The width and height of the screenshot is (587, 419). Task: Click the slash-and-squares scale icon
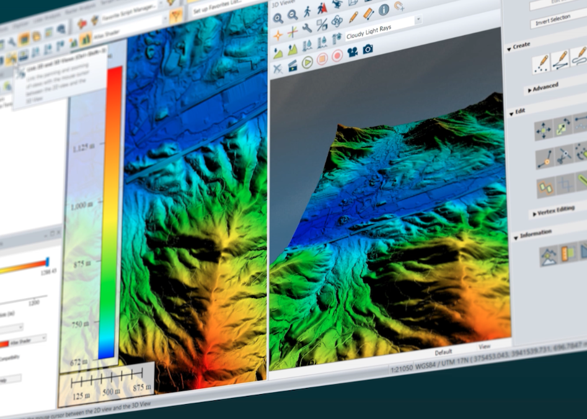[322, 25]
